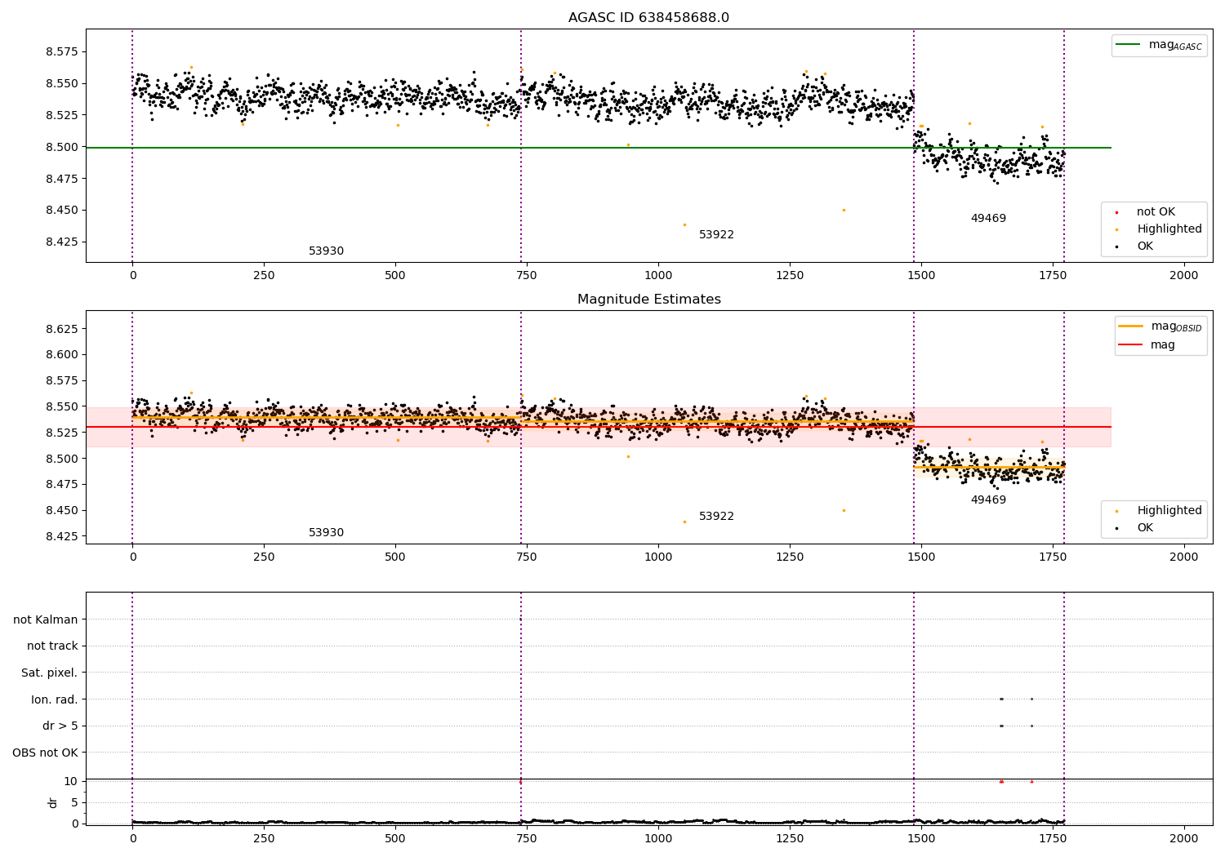
Task: Click obsid label 53930 in top plot
Action: tap(326, 251)
